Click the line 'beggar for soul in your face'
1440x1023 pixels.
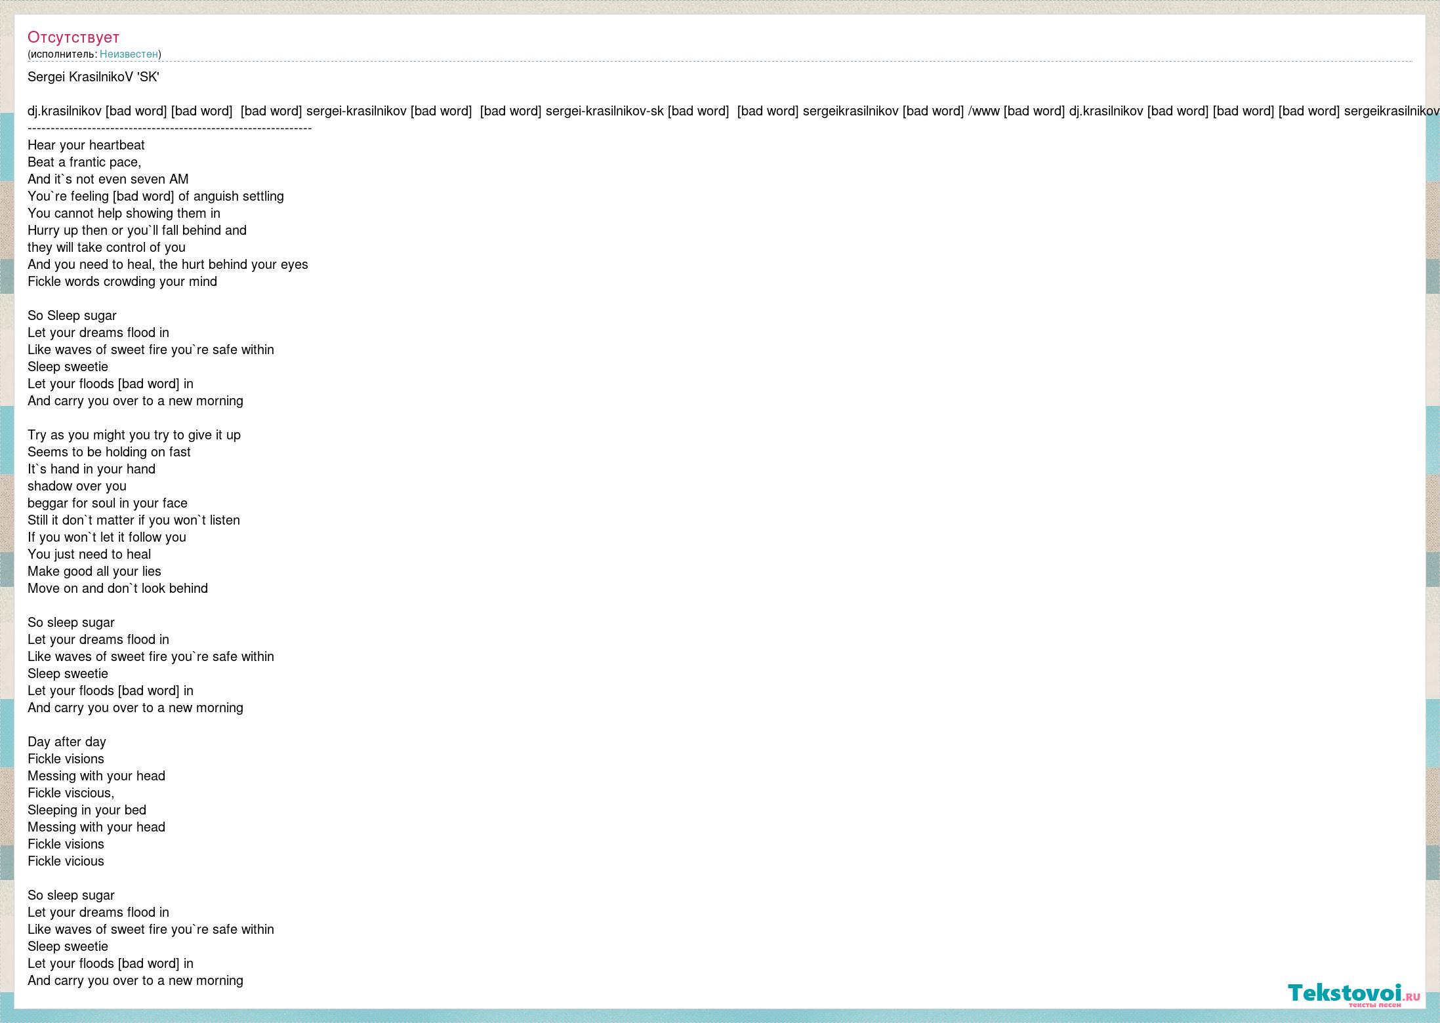tap(108, 503)
